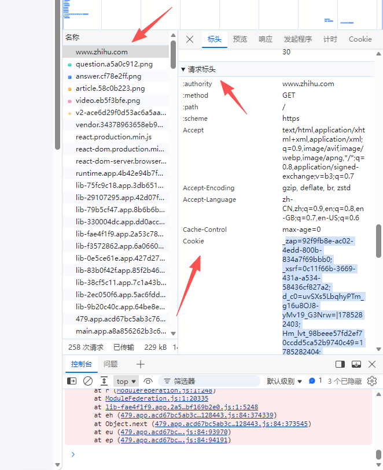Close the console drawer
This screenshot has width=383, height=470.
tap(372, 364)
